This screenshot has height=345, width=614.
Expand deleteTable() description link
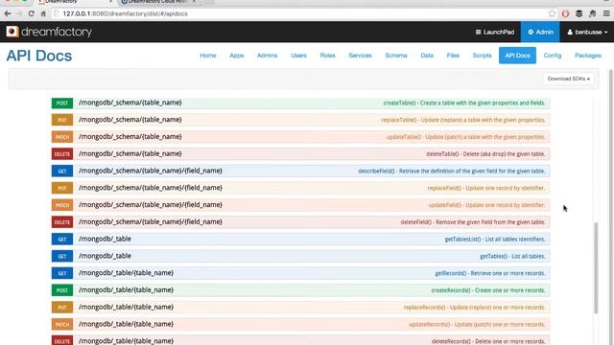click(485, 154)
